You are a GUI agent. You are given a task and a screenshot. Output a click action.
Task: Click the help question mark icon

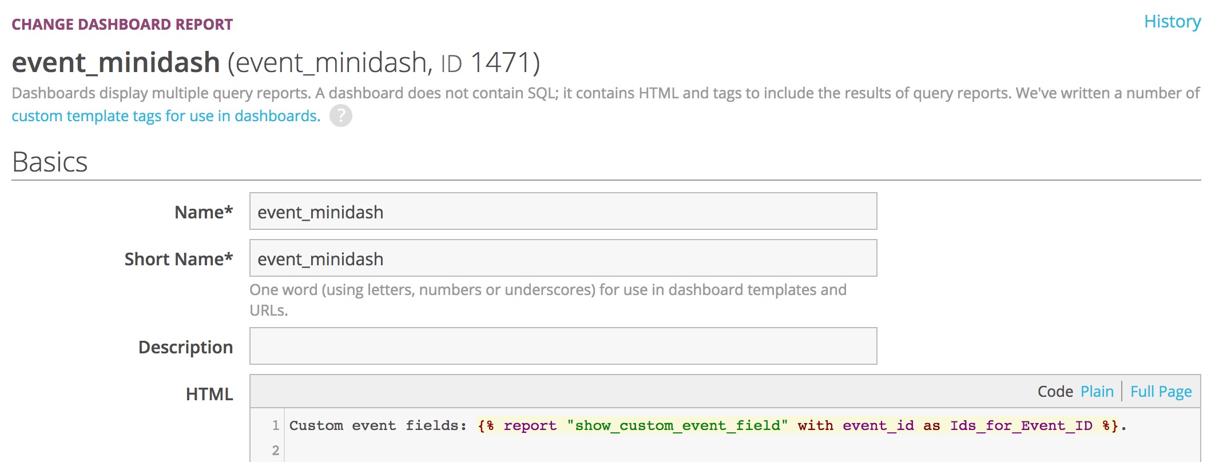pyautogui.click(x=340, y=116)
